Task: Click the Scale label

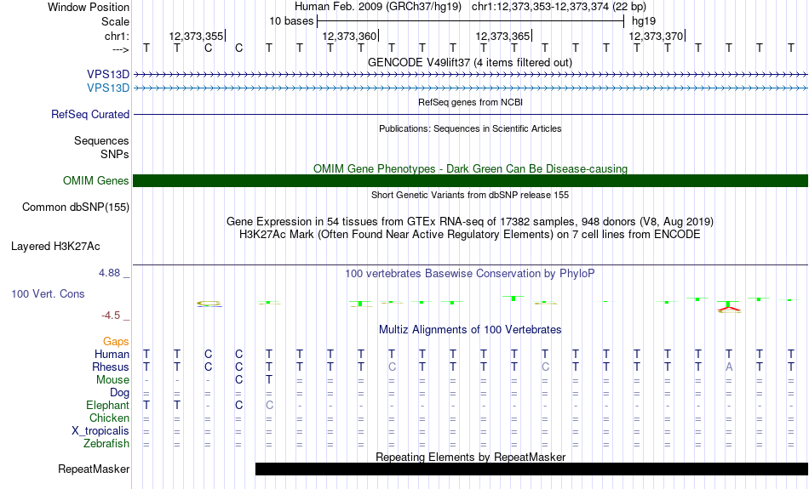Action: click(x=115, y=21)
